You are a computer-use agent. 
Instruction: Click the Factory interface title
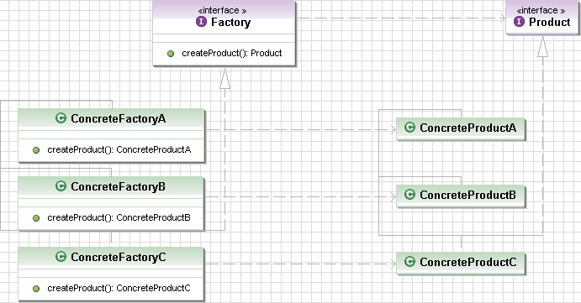tap(231, 22)
